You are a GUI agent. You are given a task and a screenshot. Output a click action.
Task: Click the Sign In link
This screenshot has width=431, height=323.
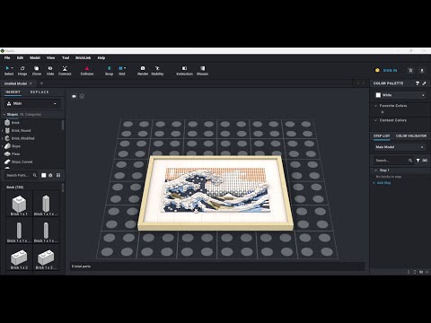pyautogui.click(x=390, y=71)
